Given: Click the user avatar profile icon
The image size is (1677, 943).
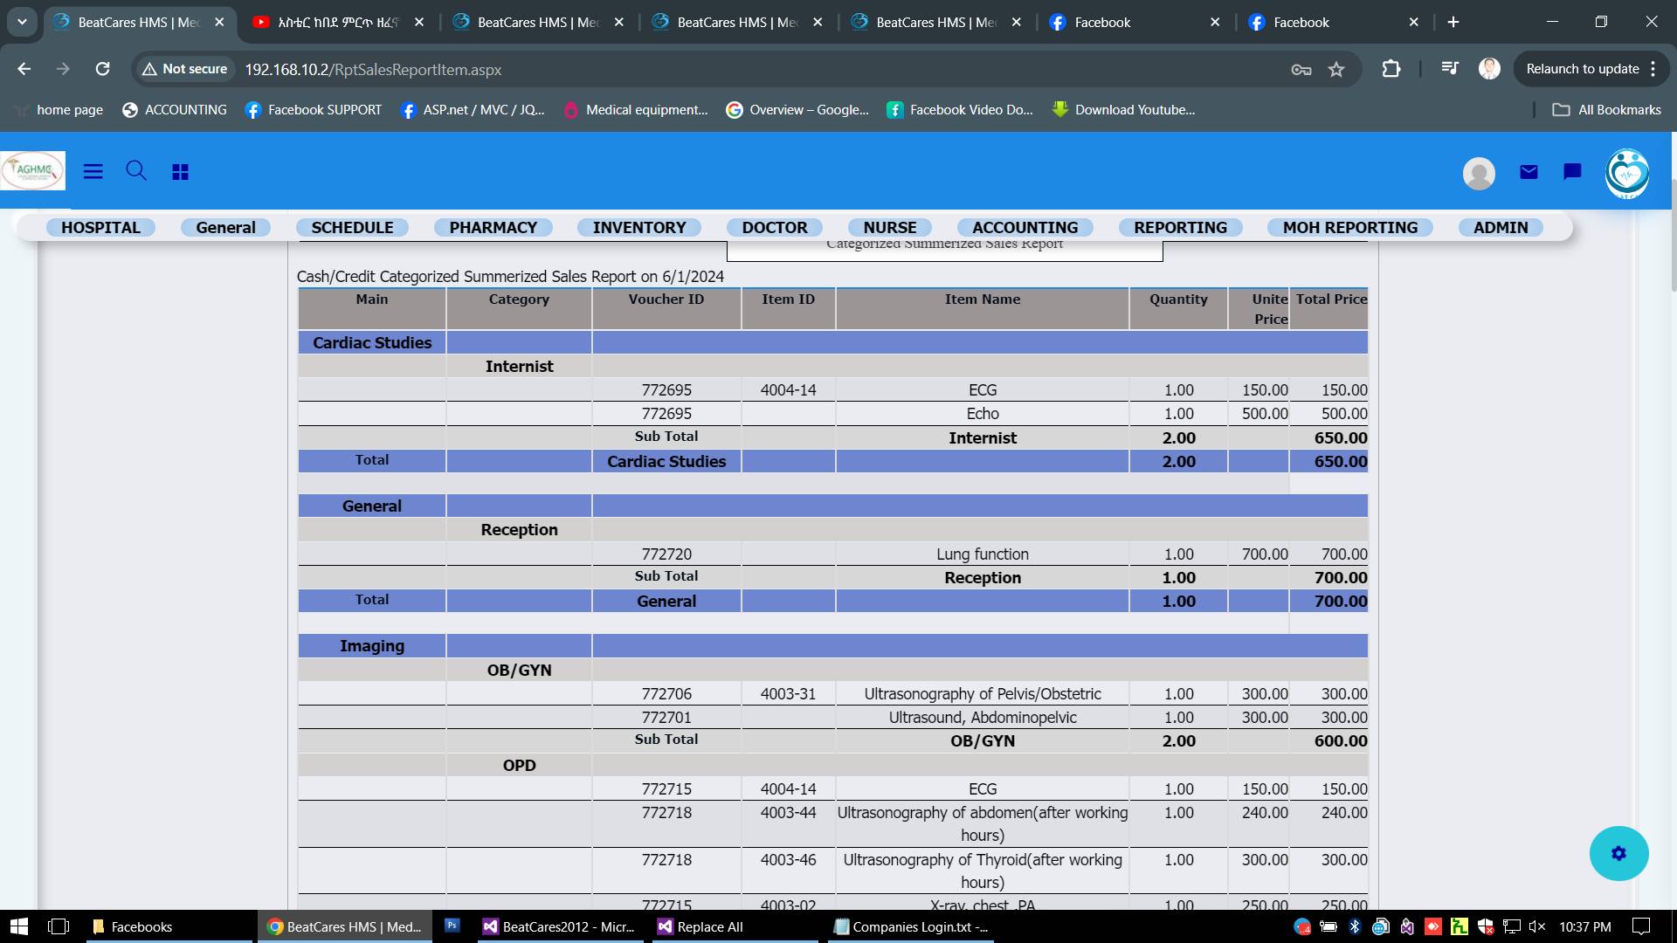Looking at the screenshot, I should coord(1479,173).
